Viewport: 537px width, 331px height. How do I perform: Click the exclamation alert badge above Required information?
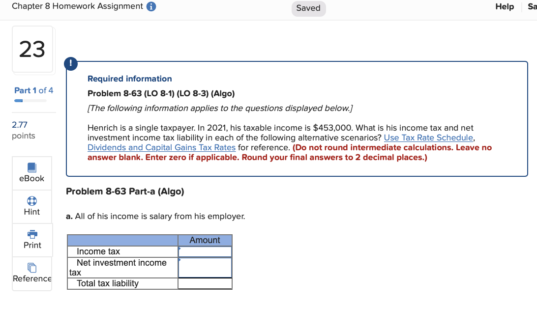click(70, 63)
